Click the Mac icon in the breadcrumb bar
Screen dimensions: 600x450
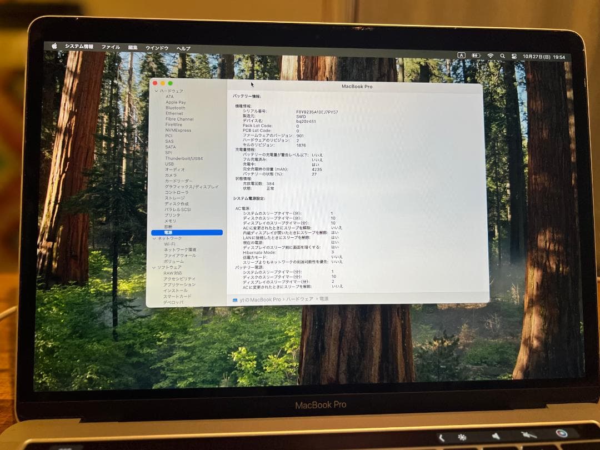(236, 299)
